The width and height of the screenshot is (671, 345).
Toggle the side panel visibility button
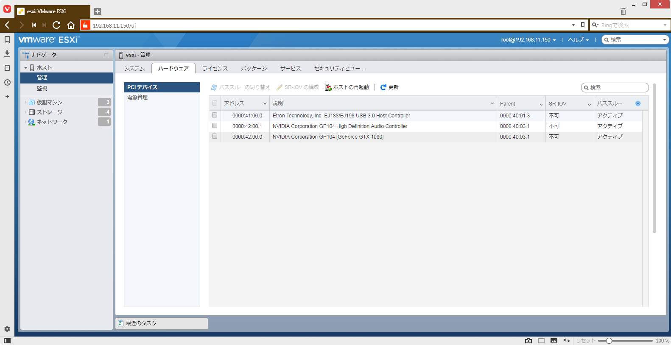click(7, 340)
